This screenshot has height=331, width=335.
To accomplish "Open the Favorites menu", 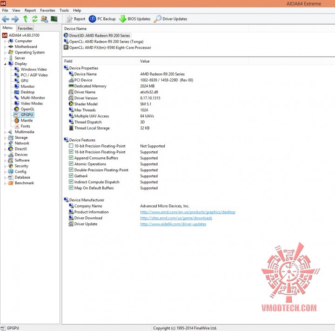I will 47,10.
